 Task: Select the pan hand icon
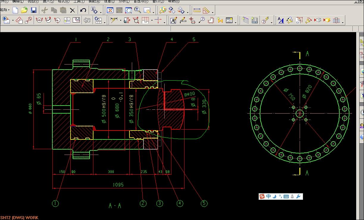[x=147, y=10]
